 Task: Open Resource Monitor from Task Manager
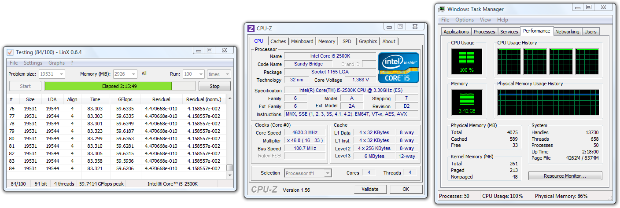click(x=565, y=176)
